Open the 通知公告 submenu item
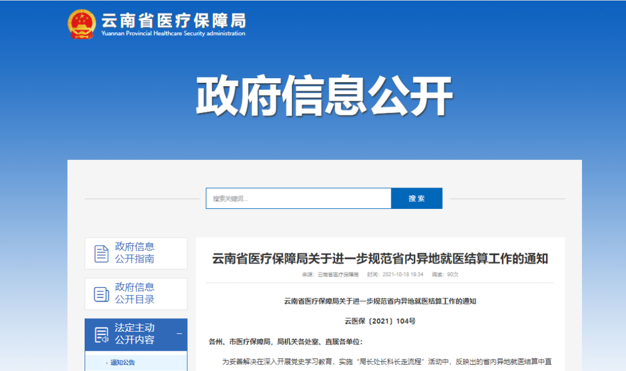This screenshot has width=626, height=371. point(122,363)
